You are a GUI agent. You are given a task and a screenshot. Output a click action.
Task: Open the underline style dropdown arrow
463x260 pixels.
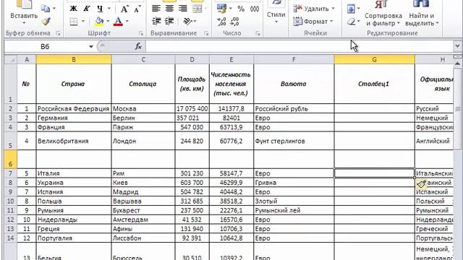click(x=109, y=9)
